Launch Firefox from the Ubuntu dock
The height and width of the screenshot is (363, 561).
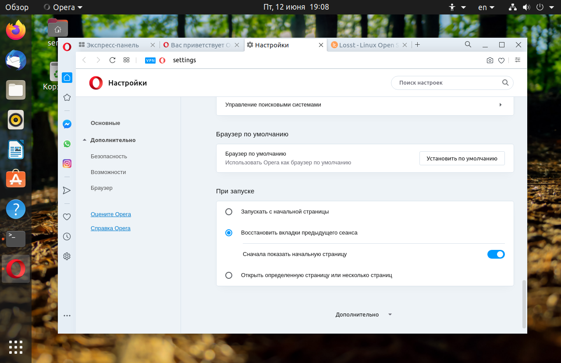coord(16,30)
